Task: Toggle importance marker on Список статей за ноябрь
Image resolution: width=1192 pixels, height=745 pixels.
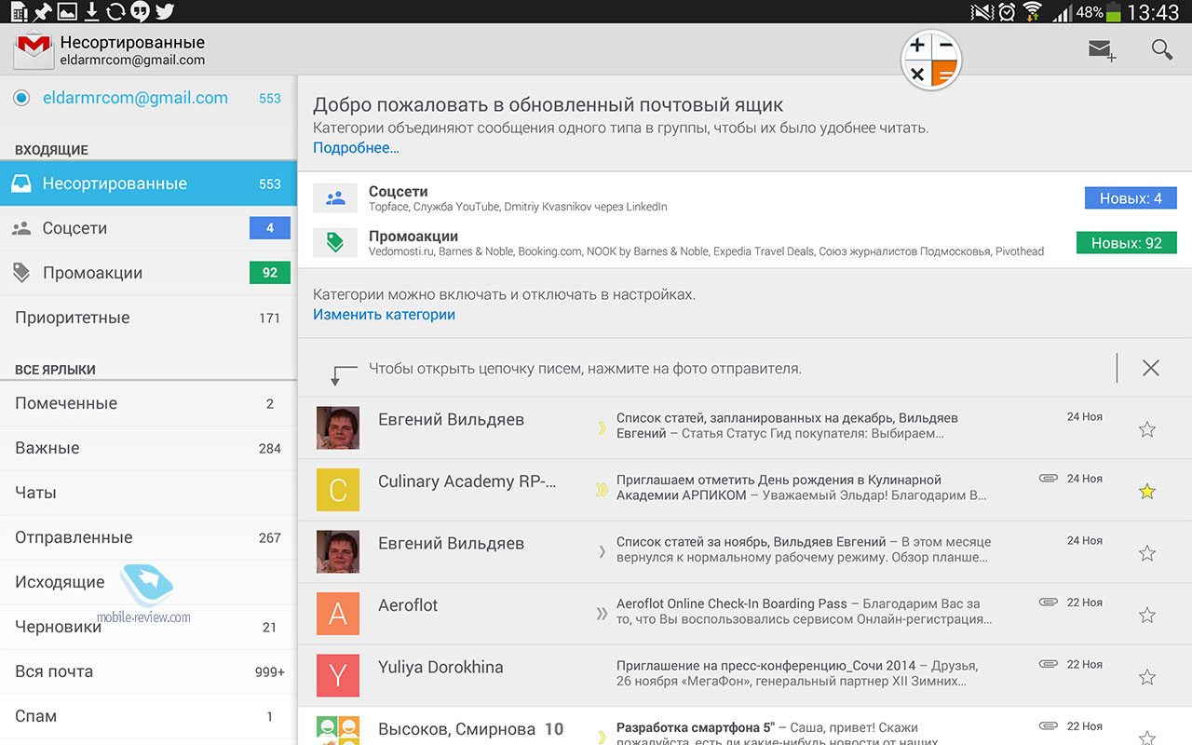Action: coord(602,552)
